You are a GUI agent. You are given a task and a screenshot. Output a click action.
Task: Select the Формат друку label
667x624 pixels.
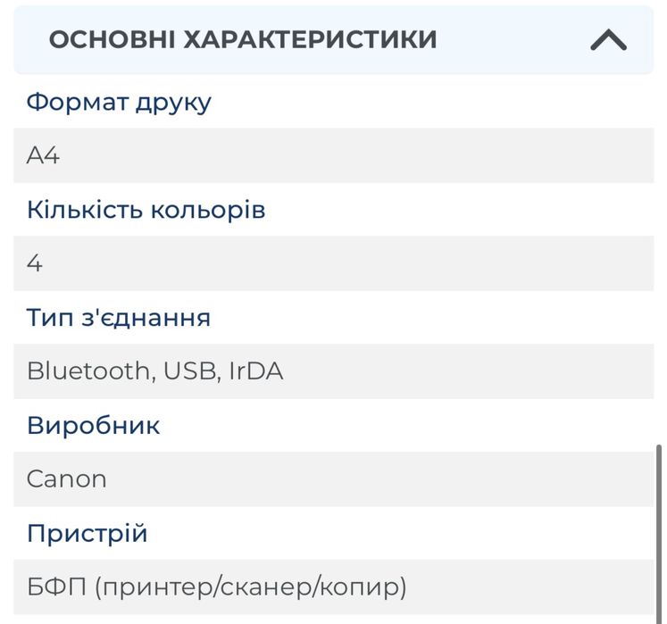point(119,102)
